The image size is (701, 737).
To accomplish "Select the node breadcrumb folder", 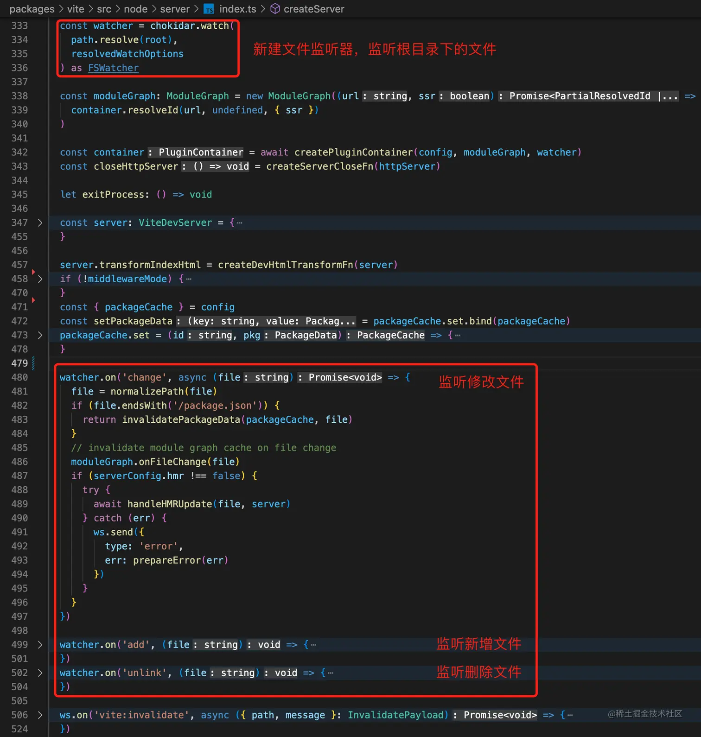I will pos(135,9).
